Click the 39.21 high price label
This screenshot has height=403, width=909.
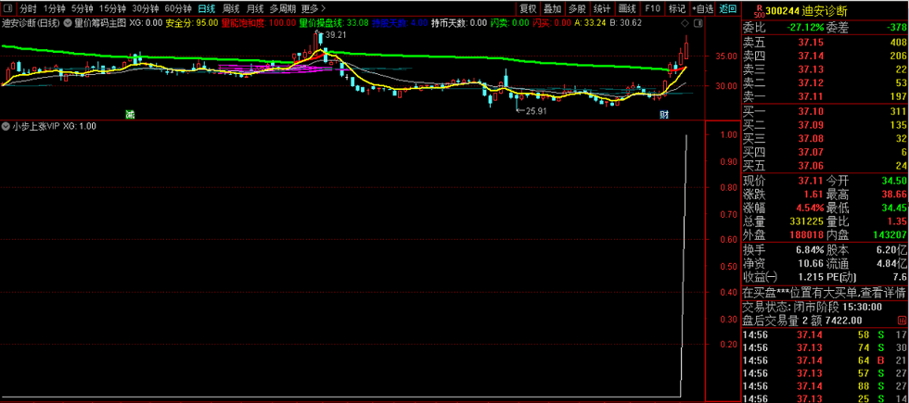click(335, 35)
